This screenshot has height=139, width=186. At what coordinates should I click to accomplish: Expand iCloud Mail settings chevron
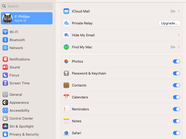tap(179, 11)
